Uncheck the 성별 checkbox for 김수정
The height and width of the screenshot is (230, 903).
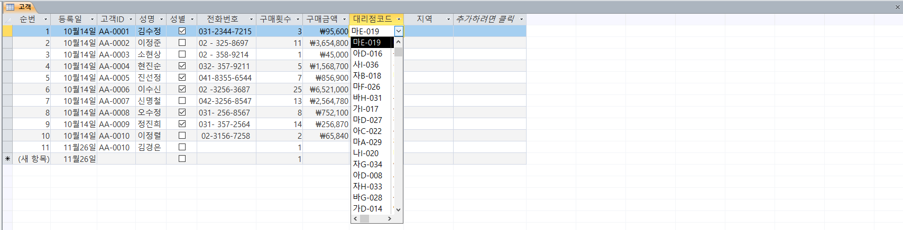point(182,31)
